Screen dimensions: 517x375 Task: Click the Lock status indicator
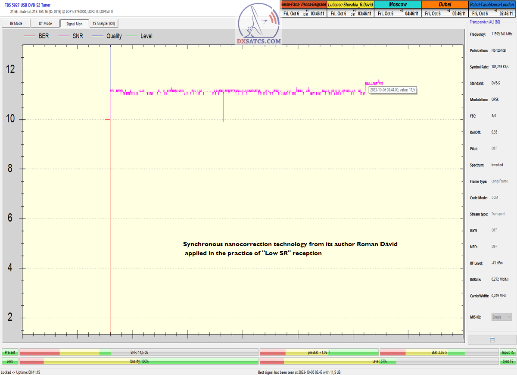pos(10,361)
